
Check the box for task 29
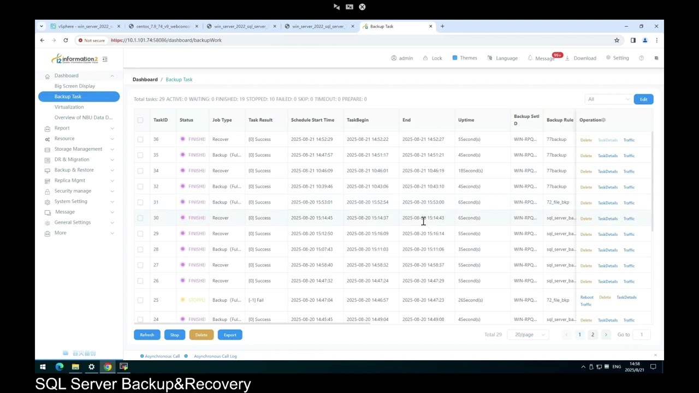(140, 234)
